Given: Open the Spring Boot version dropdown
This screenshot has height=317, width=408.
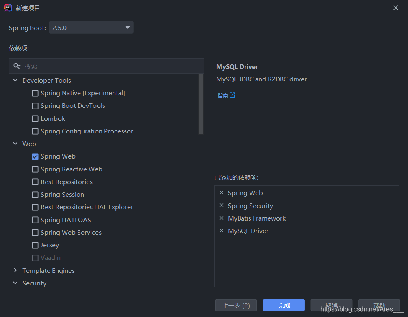Looking at the screenshot, I should pos(91,28).
